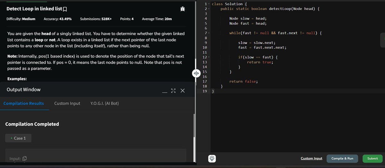This screenshot has height=168, width=385.
Task: Click line number 19 in gutter
Action: coord(205,91)
